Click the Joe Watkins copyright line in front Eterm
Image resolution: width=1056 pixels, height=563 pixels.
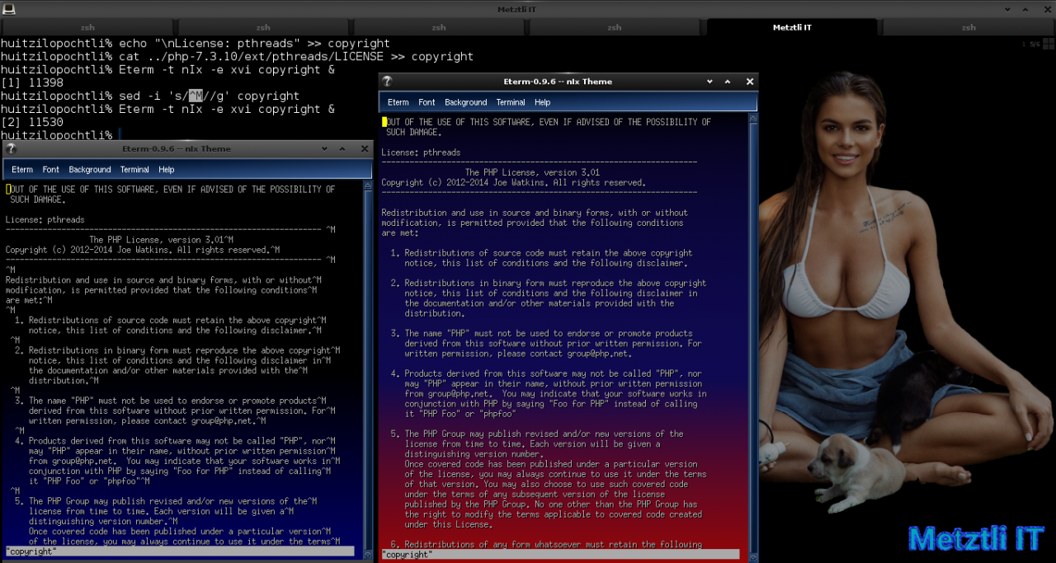[513, 182]
